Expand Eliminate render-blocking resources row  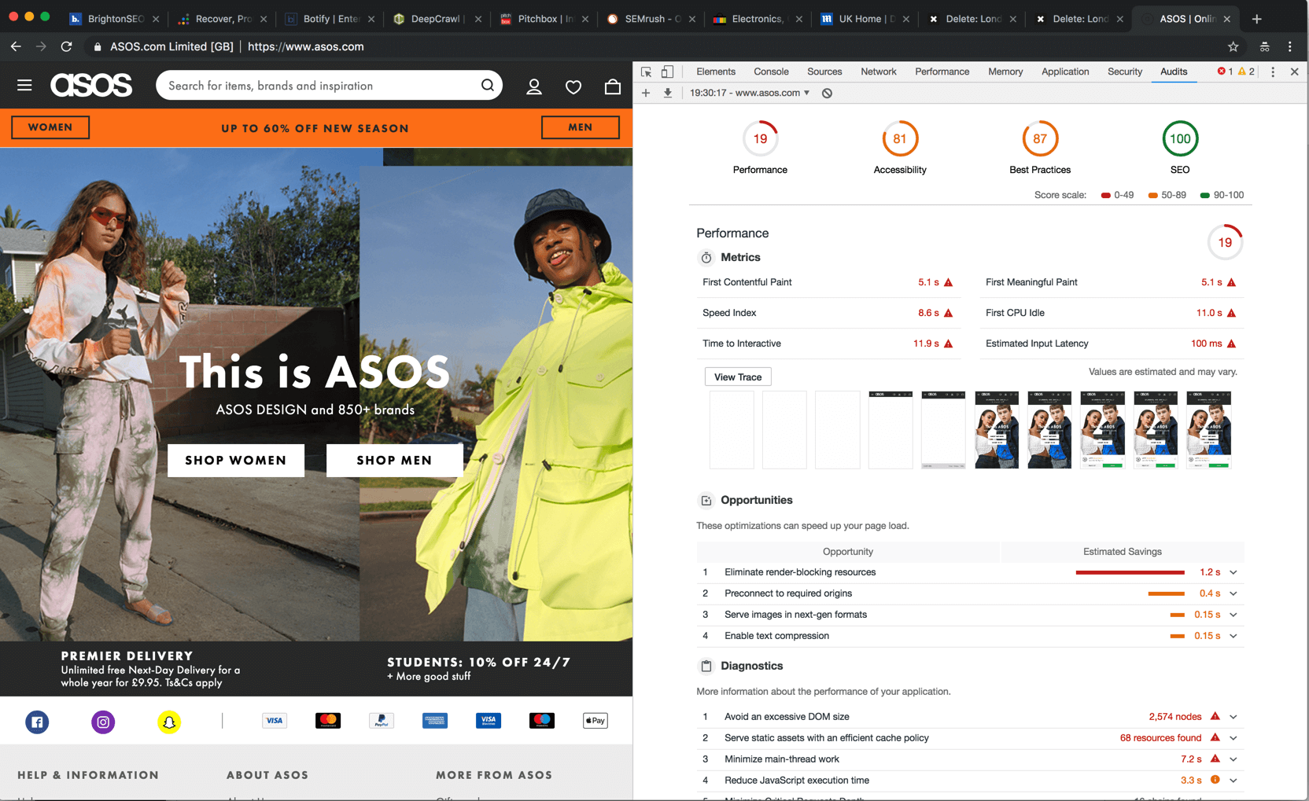coord(1233,572)
